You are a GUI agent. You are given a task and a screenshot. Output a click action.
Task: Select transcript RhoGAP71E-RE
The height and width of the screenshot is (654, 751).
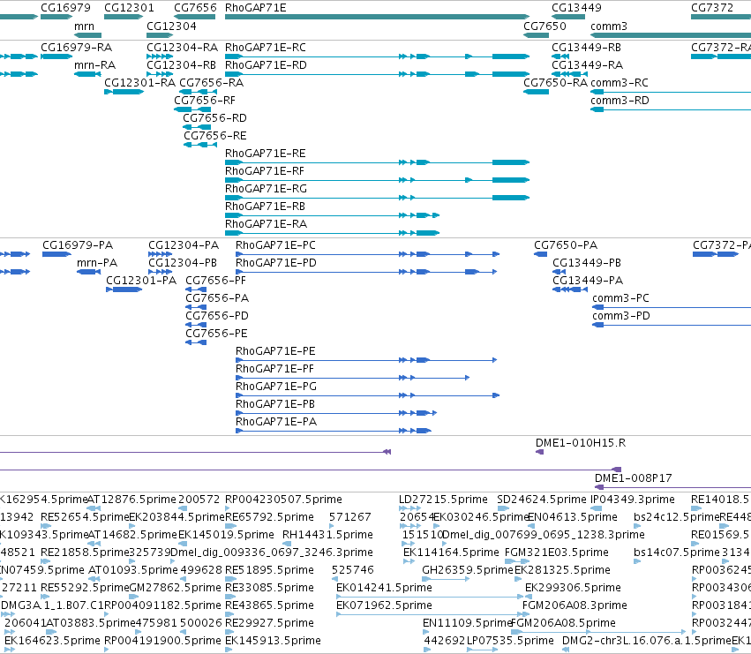(x=377, y=162)
